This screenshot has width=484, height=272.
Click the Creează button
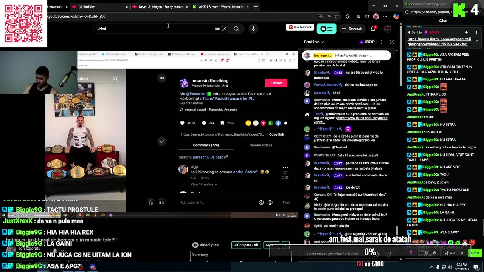[x=352, y=29]
